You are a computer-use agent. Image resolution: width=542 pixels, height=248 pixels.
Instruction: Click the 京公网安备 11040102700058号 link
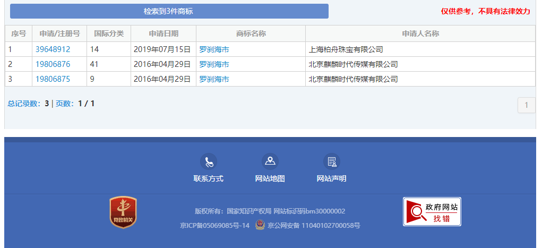pyautogui.click(x=314, y=226)
